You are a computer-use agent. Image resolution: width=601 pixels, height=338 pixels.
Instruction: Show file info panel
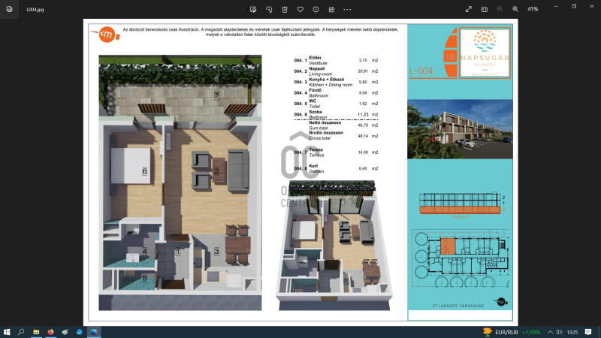[x=316, y=9]
